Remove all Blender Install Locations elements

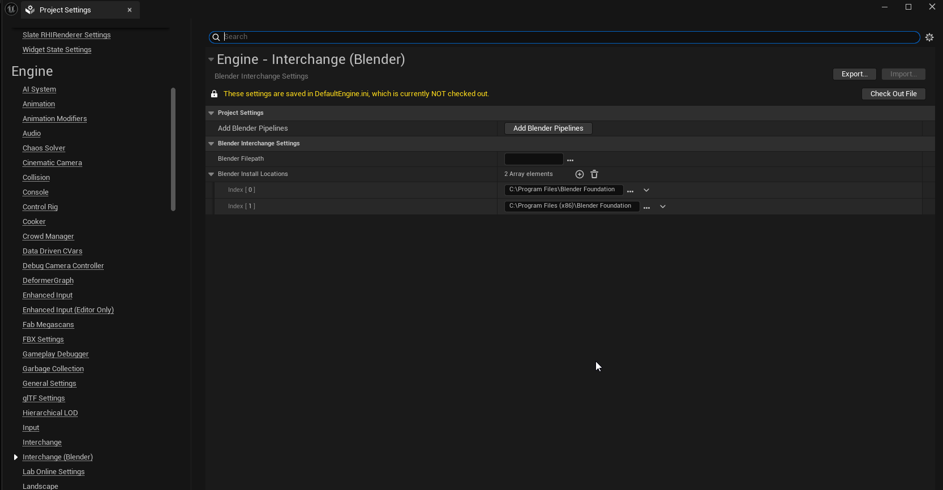pyautogui.click(x=594, y=174)
